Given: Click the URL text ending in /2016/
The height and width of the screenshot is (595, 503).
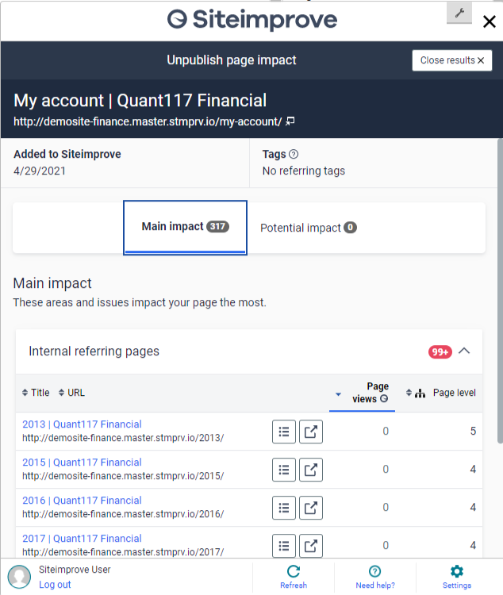Looking at the screenshot, I should coord(123,514).
